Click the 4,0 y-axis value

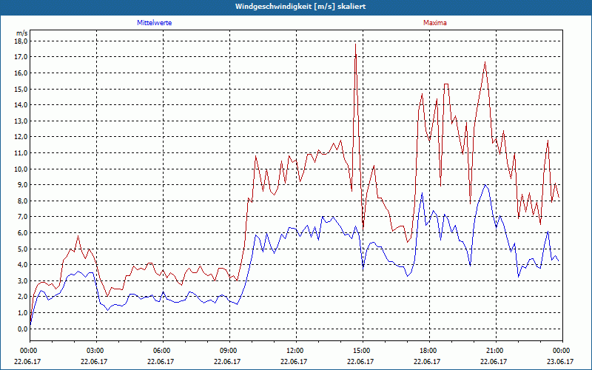point(23,265)
